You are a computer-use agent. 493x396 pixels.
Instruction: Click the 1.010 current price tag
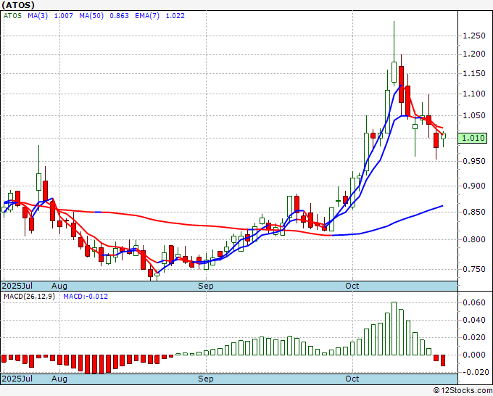[473, 136]
